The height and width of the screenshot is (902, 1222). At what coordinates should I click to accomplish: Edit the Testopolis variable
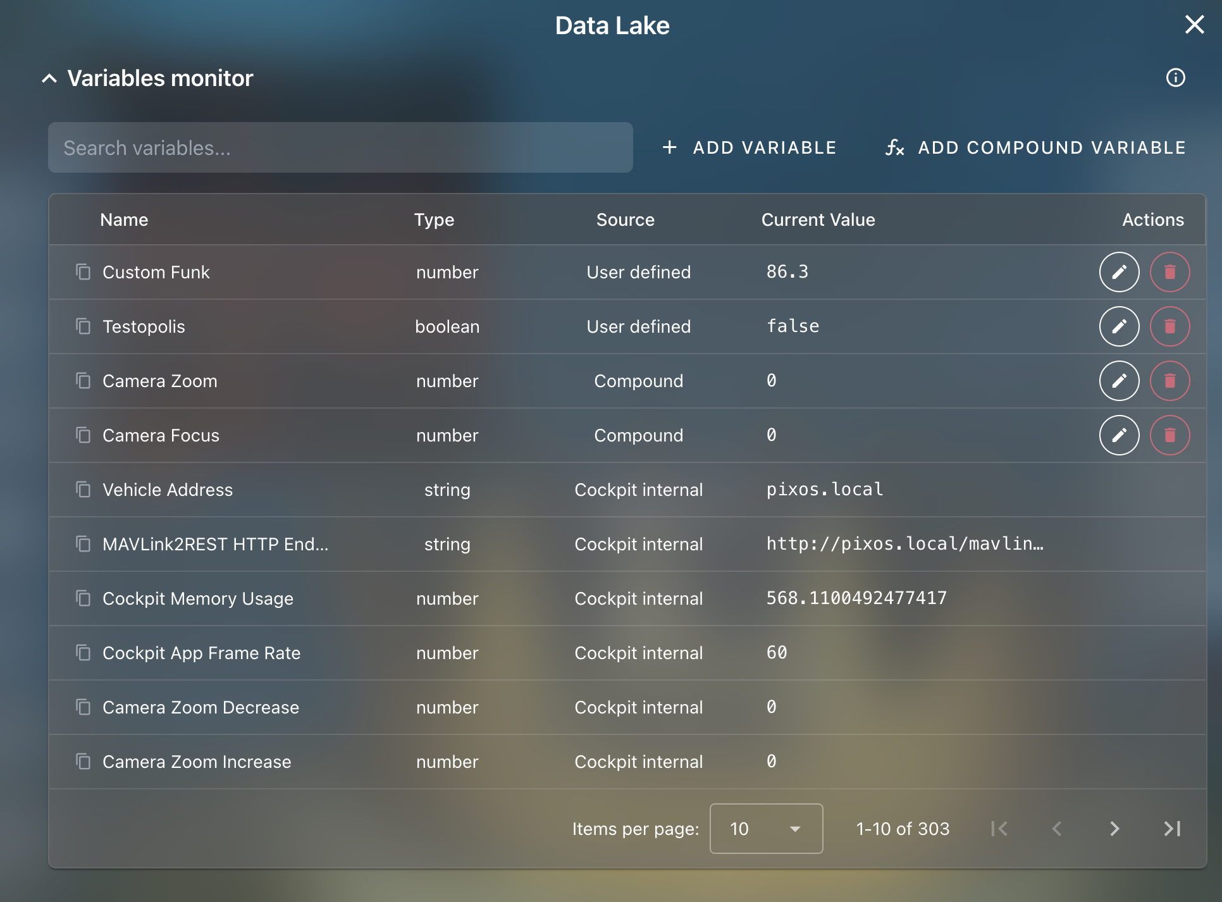[x=1119, y=326]
